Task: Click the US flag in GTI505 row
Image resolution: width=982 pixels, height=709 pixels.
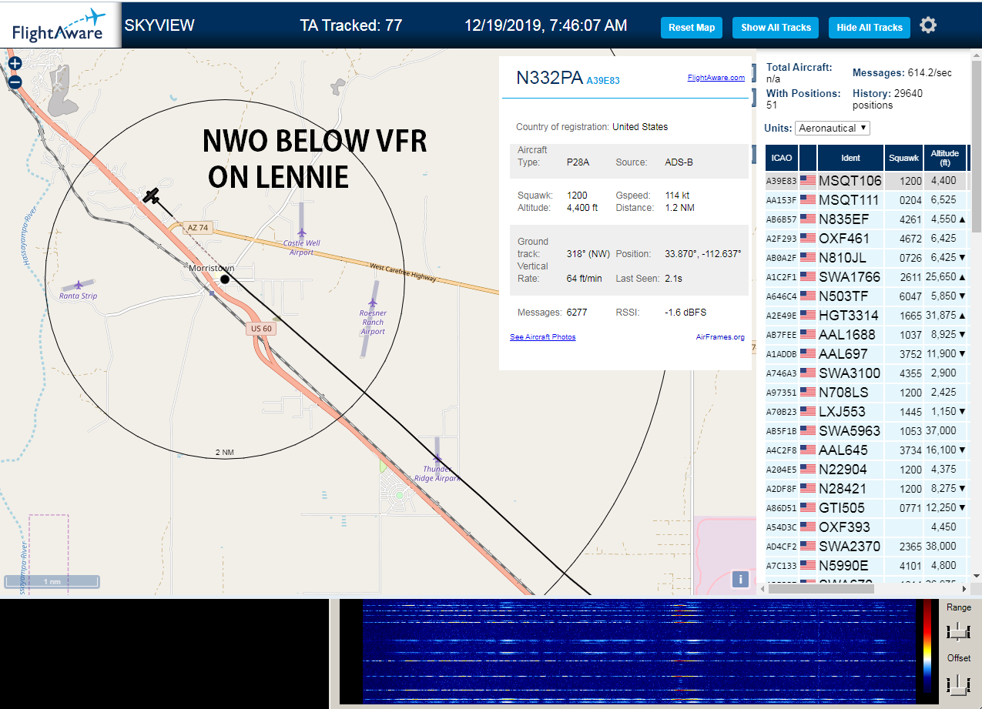Action: pyautogui.click(x=808, y=508)
